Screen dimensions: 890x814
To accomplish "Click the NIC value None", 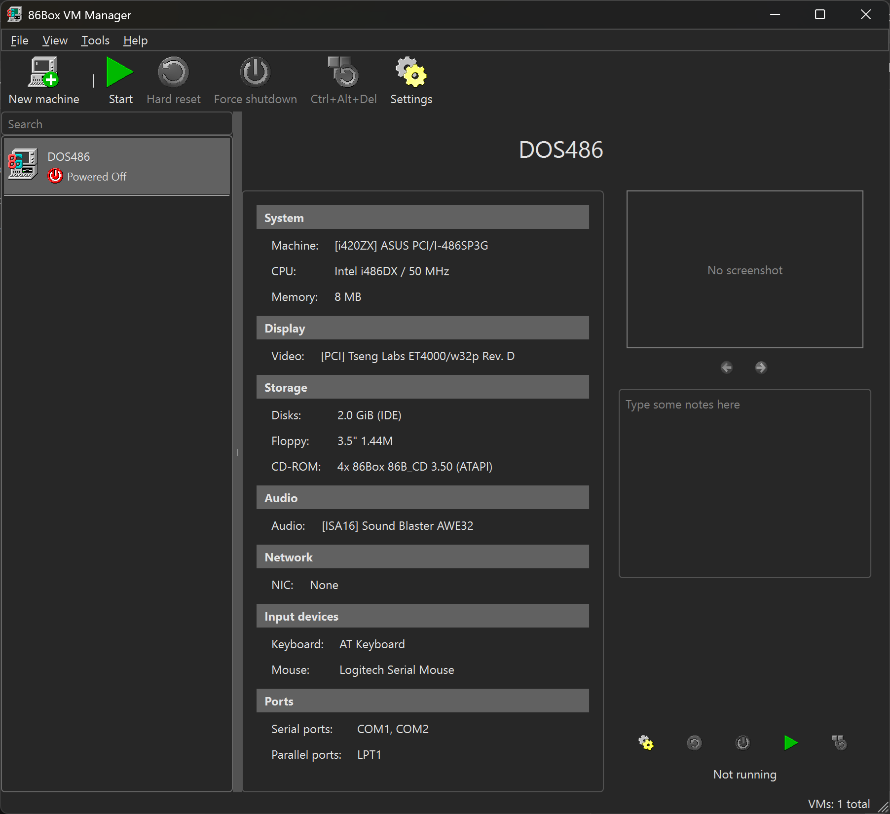I will [324, 585].
